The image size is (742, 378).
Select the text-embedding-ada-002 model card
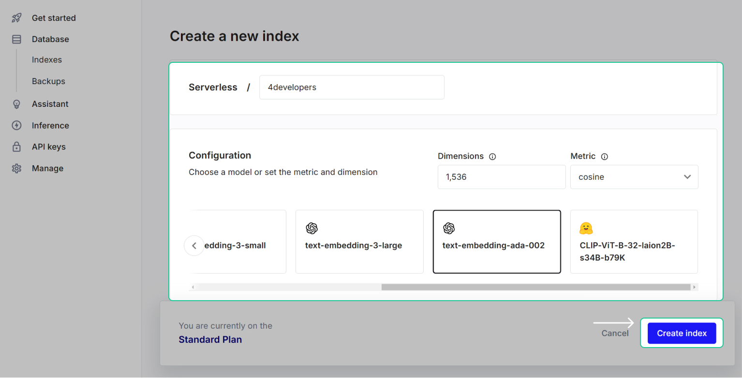tap(497, 242)
